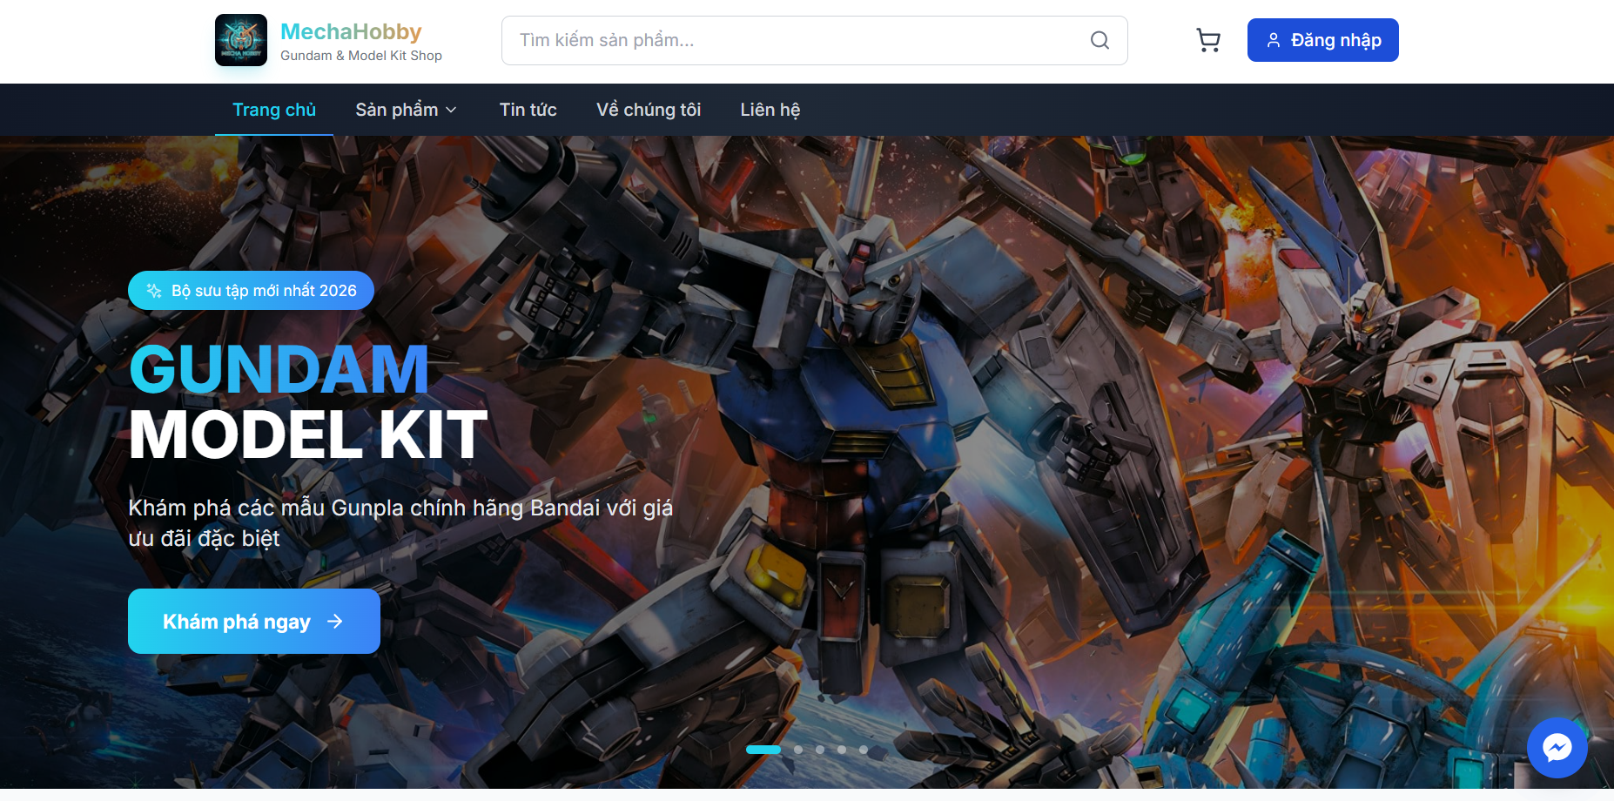This screenshot has height=801, width=1614.
Task: Select the second carousel dot
Action: (x=797, y=749)
